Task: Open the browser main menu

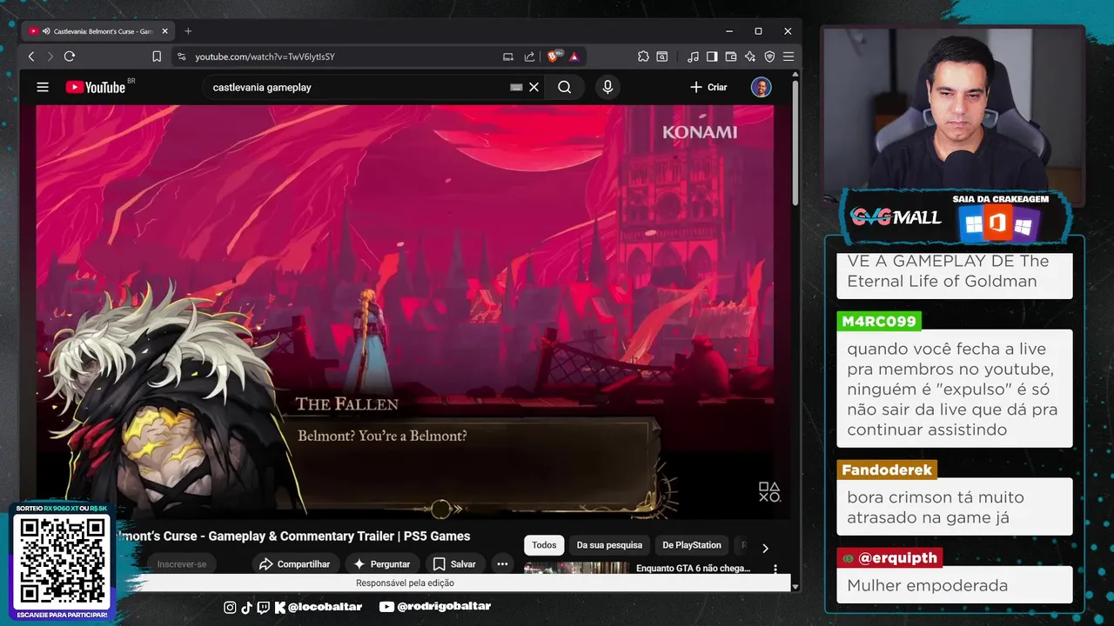Action: [x=789, y=57]
